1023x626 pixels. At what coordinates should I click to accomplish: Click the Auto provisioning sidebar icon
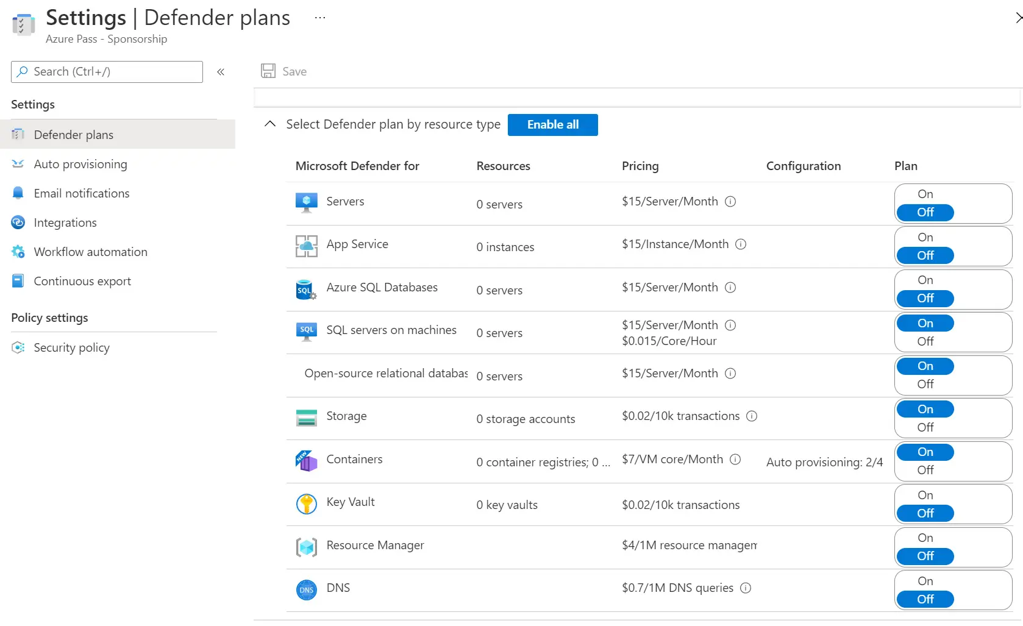tap(18, 163)
